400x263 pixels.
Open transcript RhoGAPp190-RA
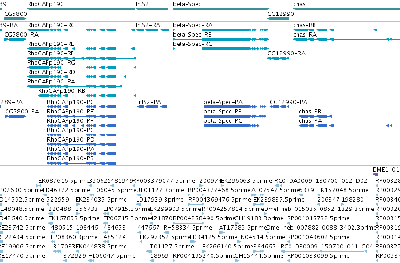pos(74,86)
